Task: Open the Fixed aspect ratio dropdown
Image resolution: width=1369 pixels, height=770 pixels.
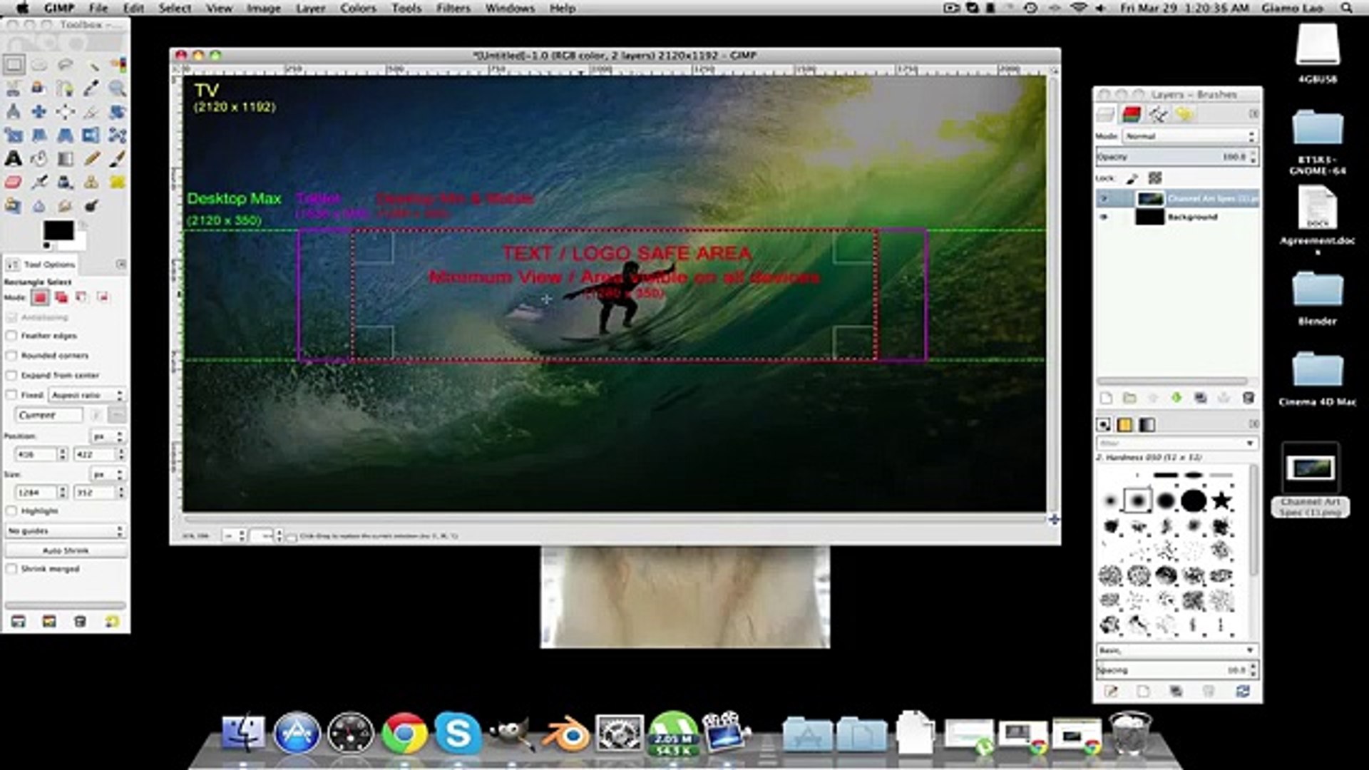Action: [84, 394]
